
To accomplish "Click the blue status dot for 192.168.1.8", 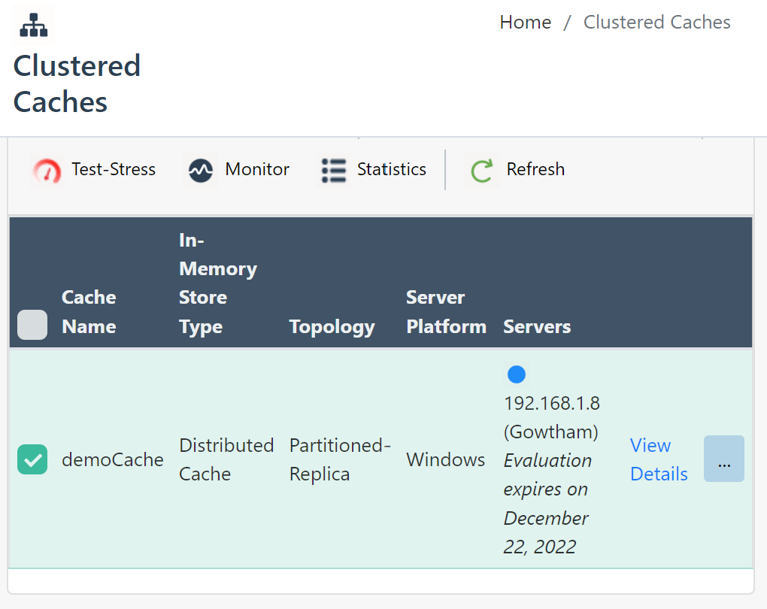I will tap(516, 374).
